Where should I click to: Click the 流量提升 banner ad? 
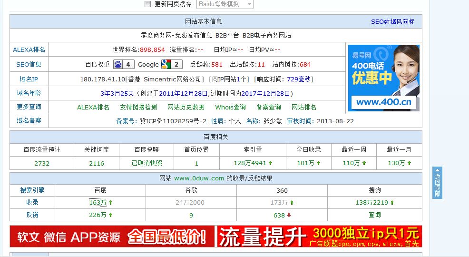[x=320, y=237]
